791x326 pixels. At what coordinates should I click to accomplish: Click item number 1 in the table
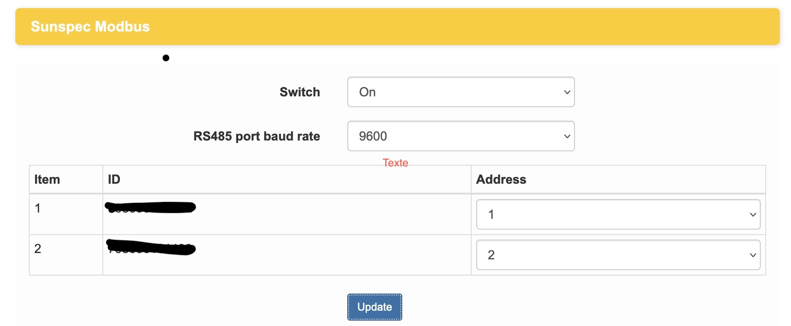(38, 208)
